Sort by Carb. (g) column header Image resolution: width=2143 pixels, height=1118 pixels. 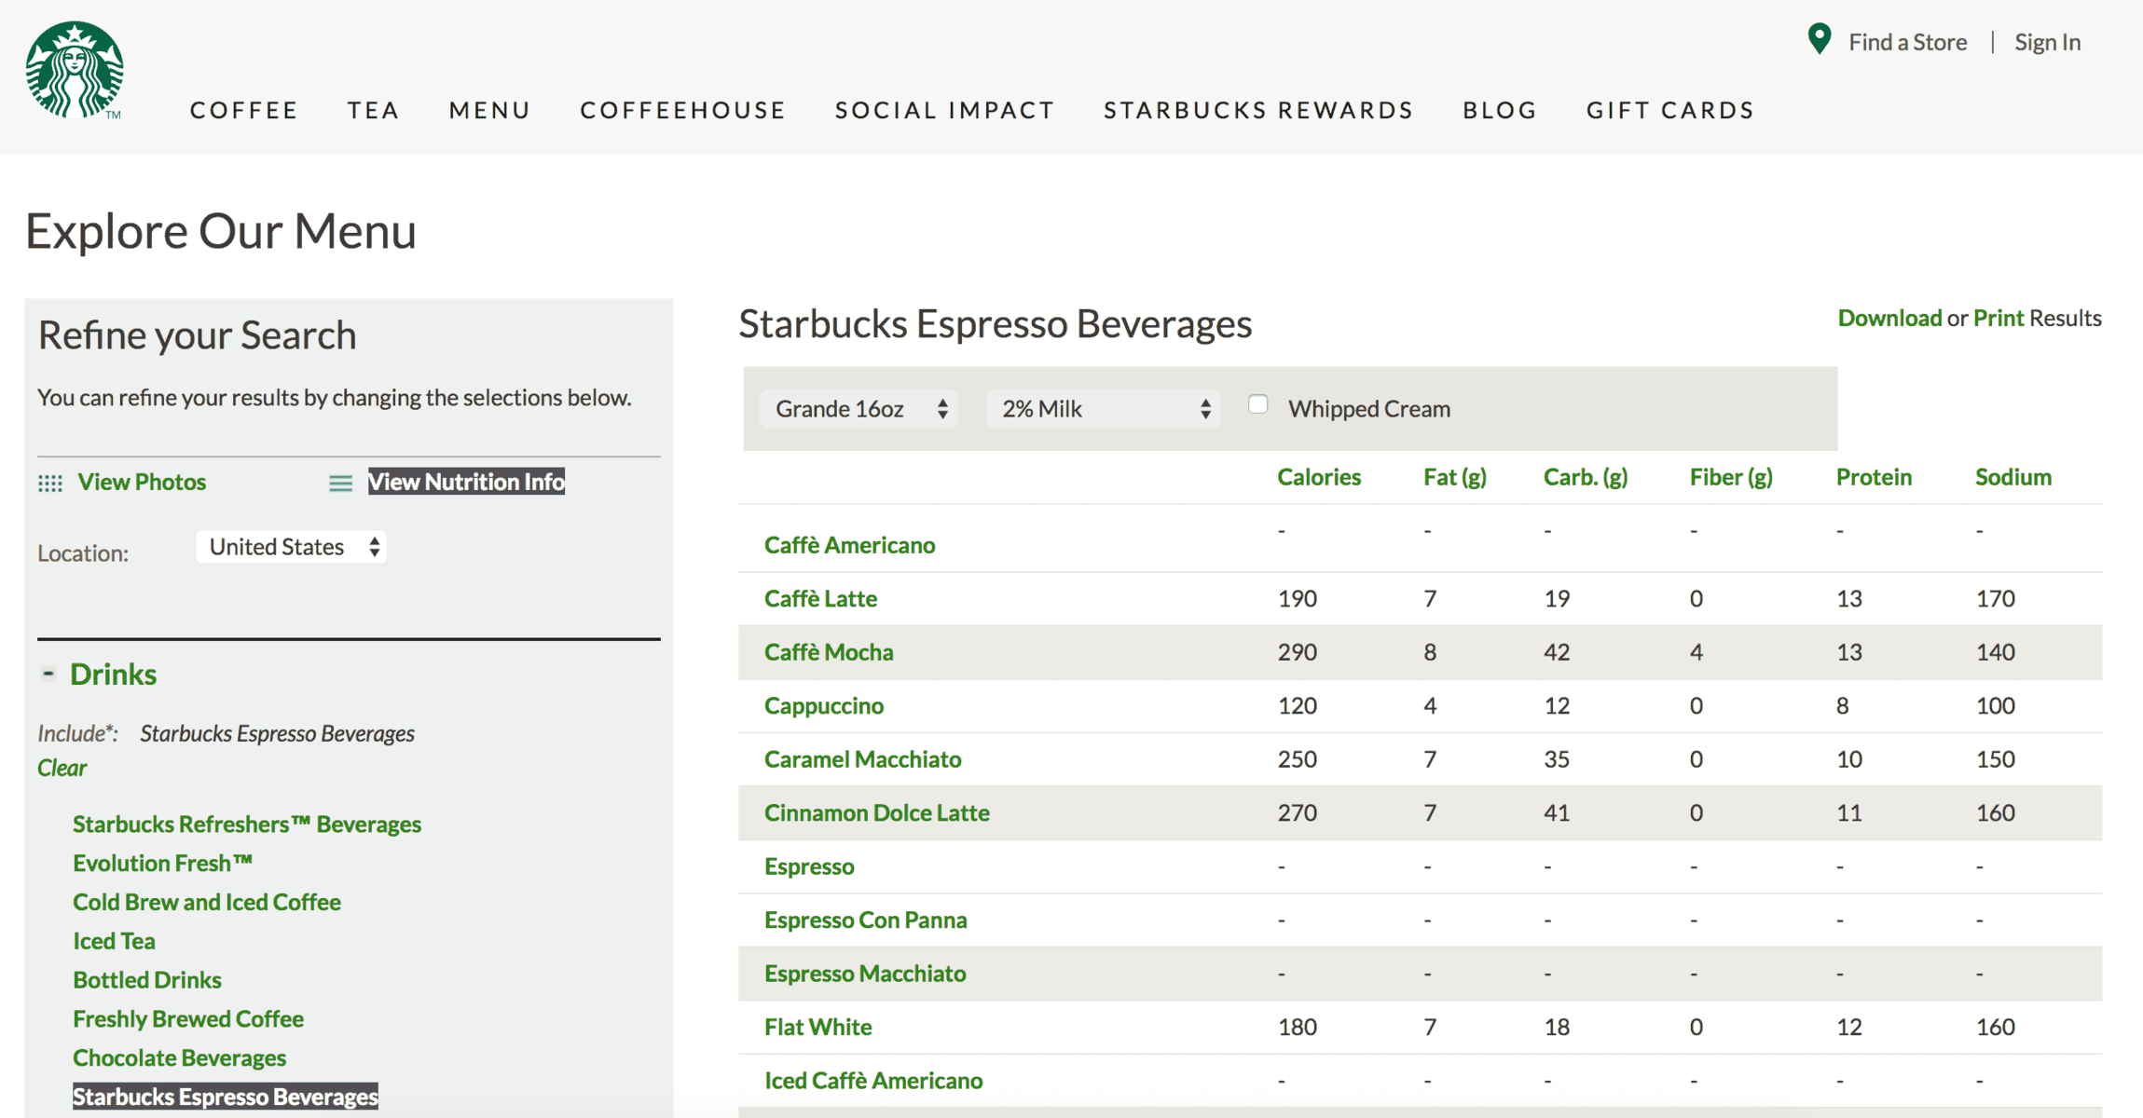point(1586,477)
